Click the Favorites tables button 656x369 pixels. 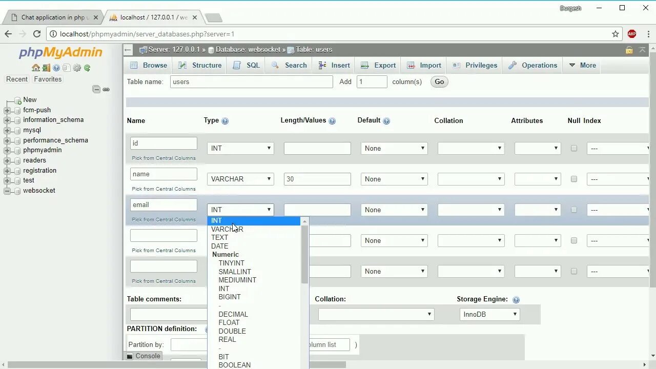coord(48,79)
